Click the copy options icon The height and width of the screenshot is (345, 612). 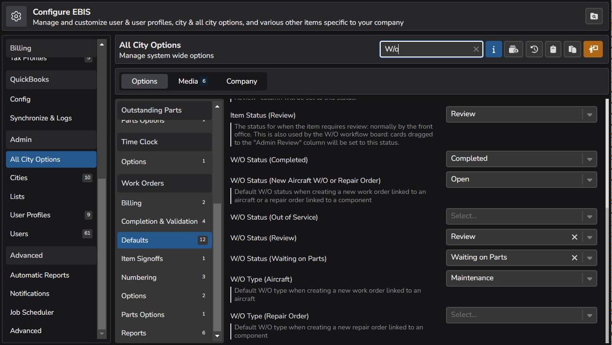point(572,49)
